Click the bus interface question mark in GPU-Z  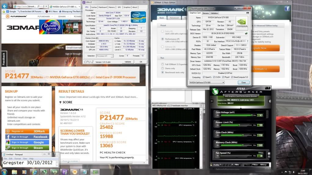click(x=247, y=41)
